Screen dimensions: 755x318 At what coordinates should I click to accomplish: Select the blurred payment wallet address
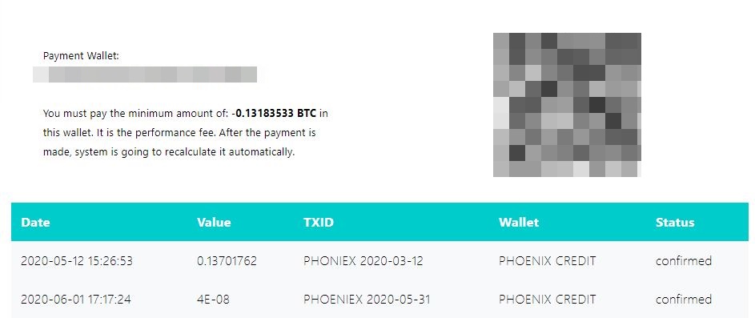coord(144,74)
